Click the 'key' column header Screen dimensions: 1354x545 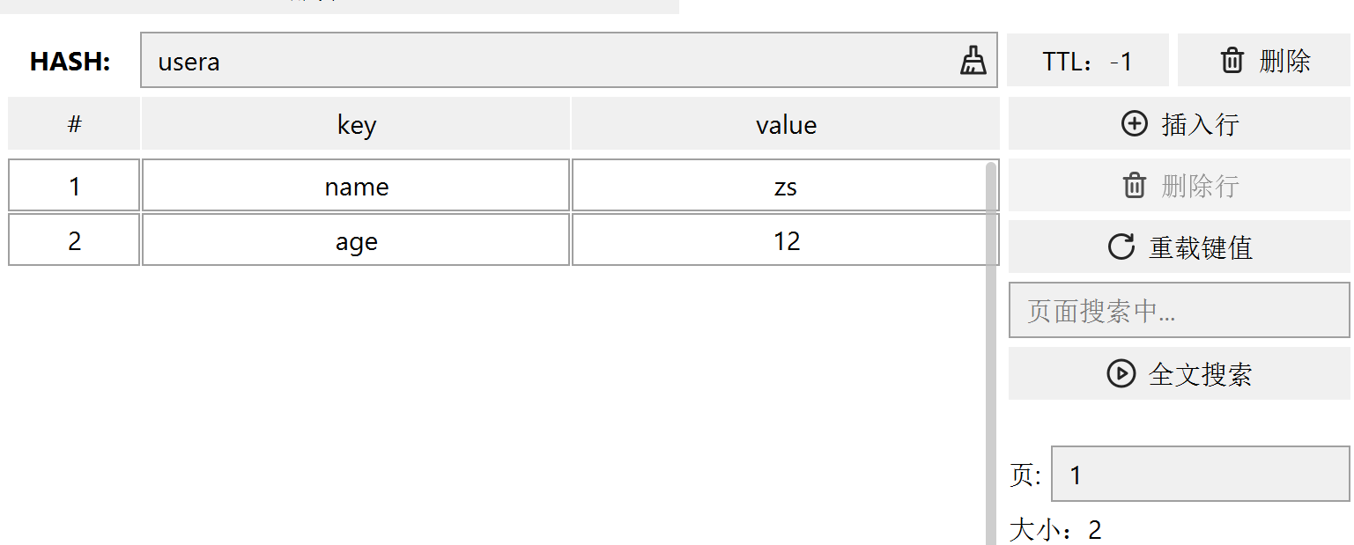pyautogui.click(x=356, y=124)
